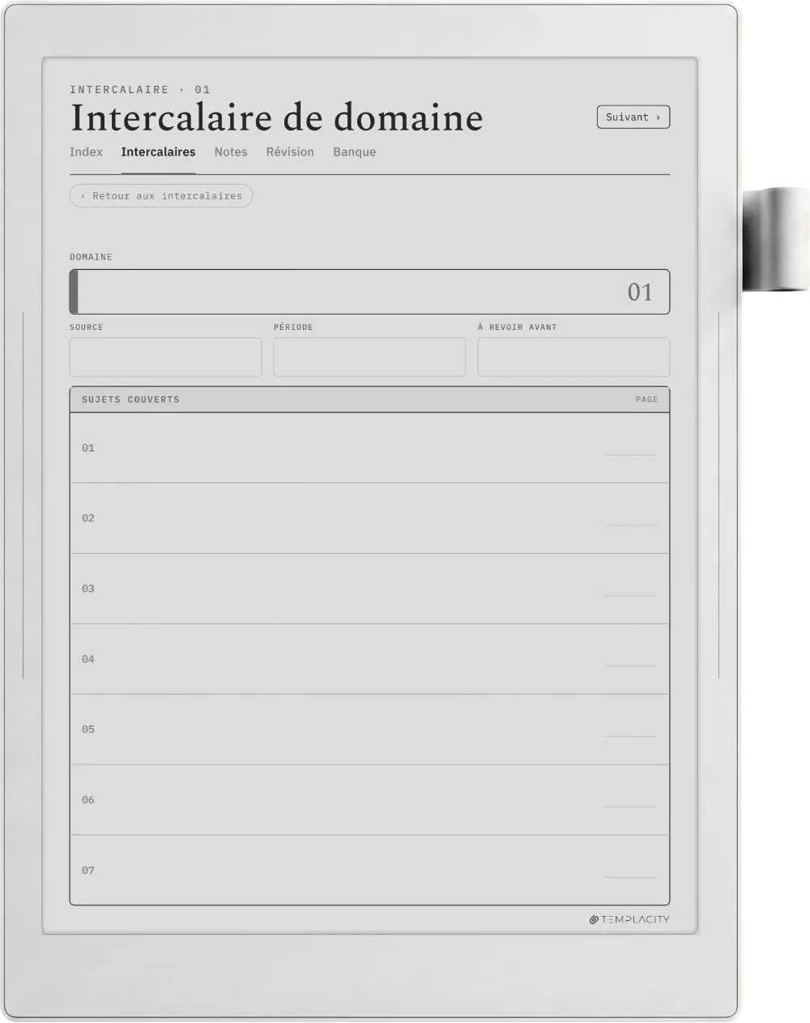810x1023 pixels.
Task: Select the Intercalaires tab
Action: pyautogui.click(x=158, y=152)
